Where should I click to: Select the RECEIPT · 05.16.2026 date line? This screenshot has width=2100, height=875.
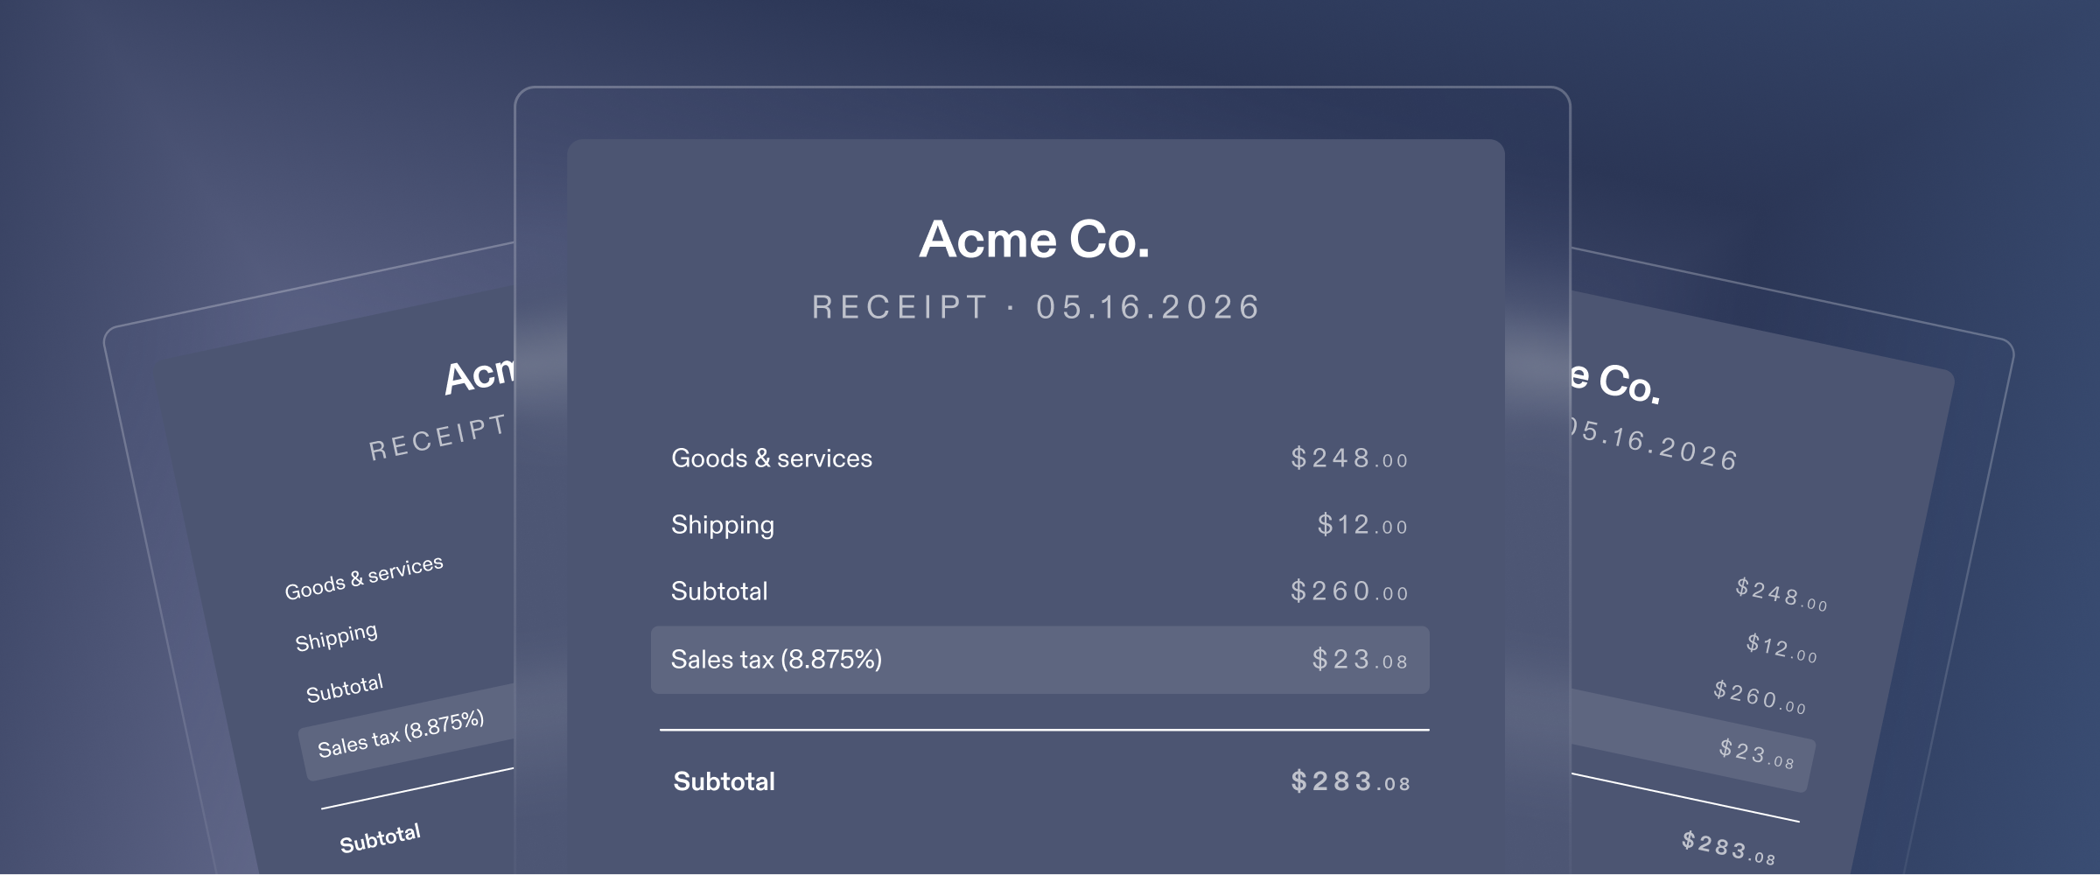tap(1036, 307)
